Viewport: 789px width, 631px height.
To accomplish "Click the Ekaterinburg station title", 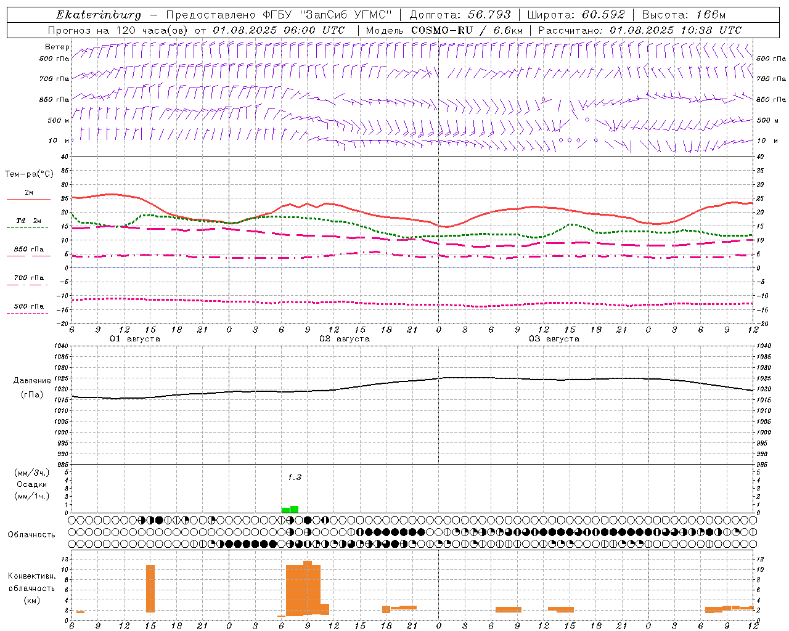I will click(99, 15).
